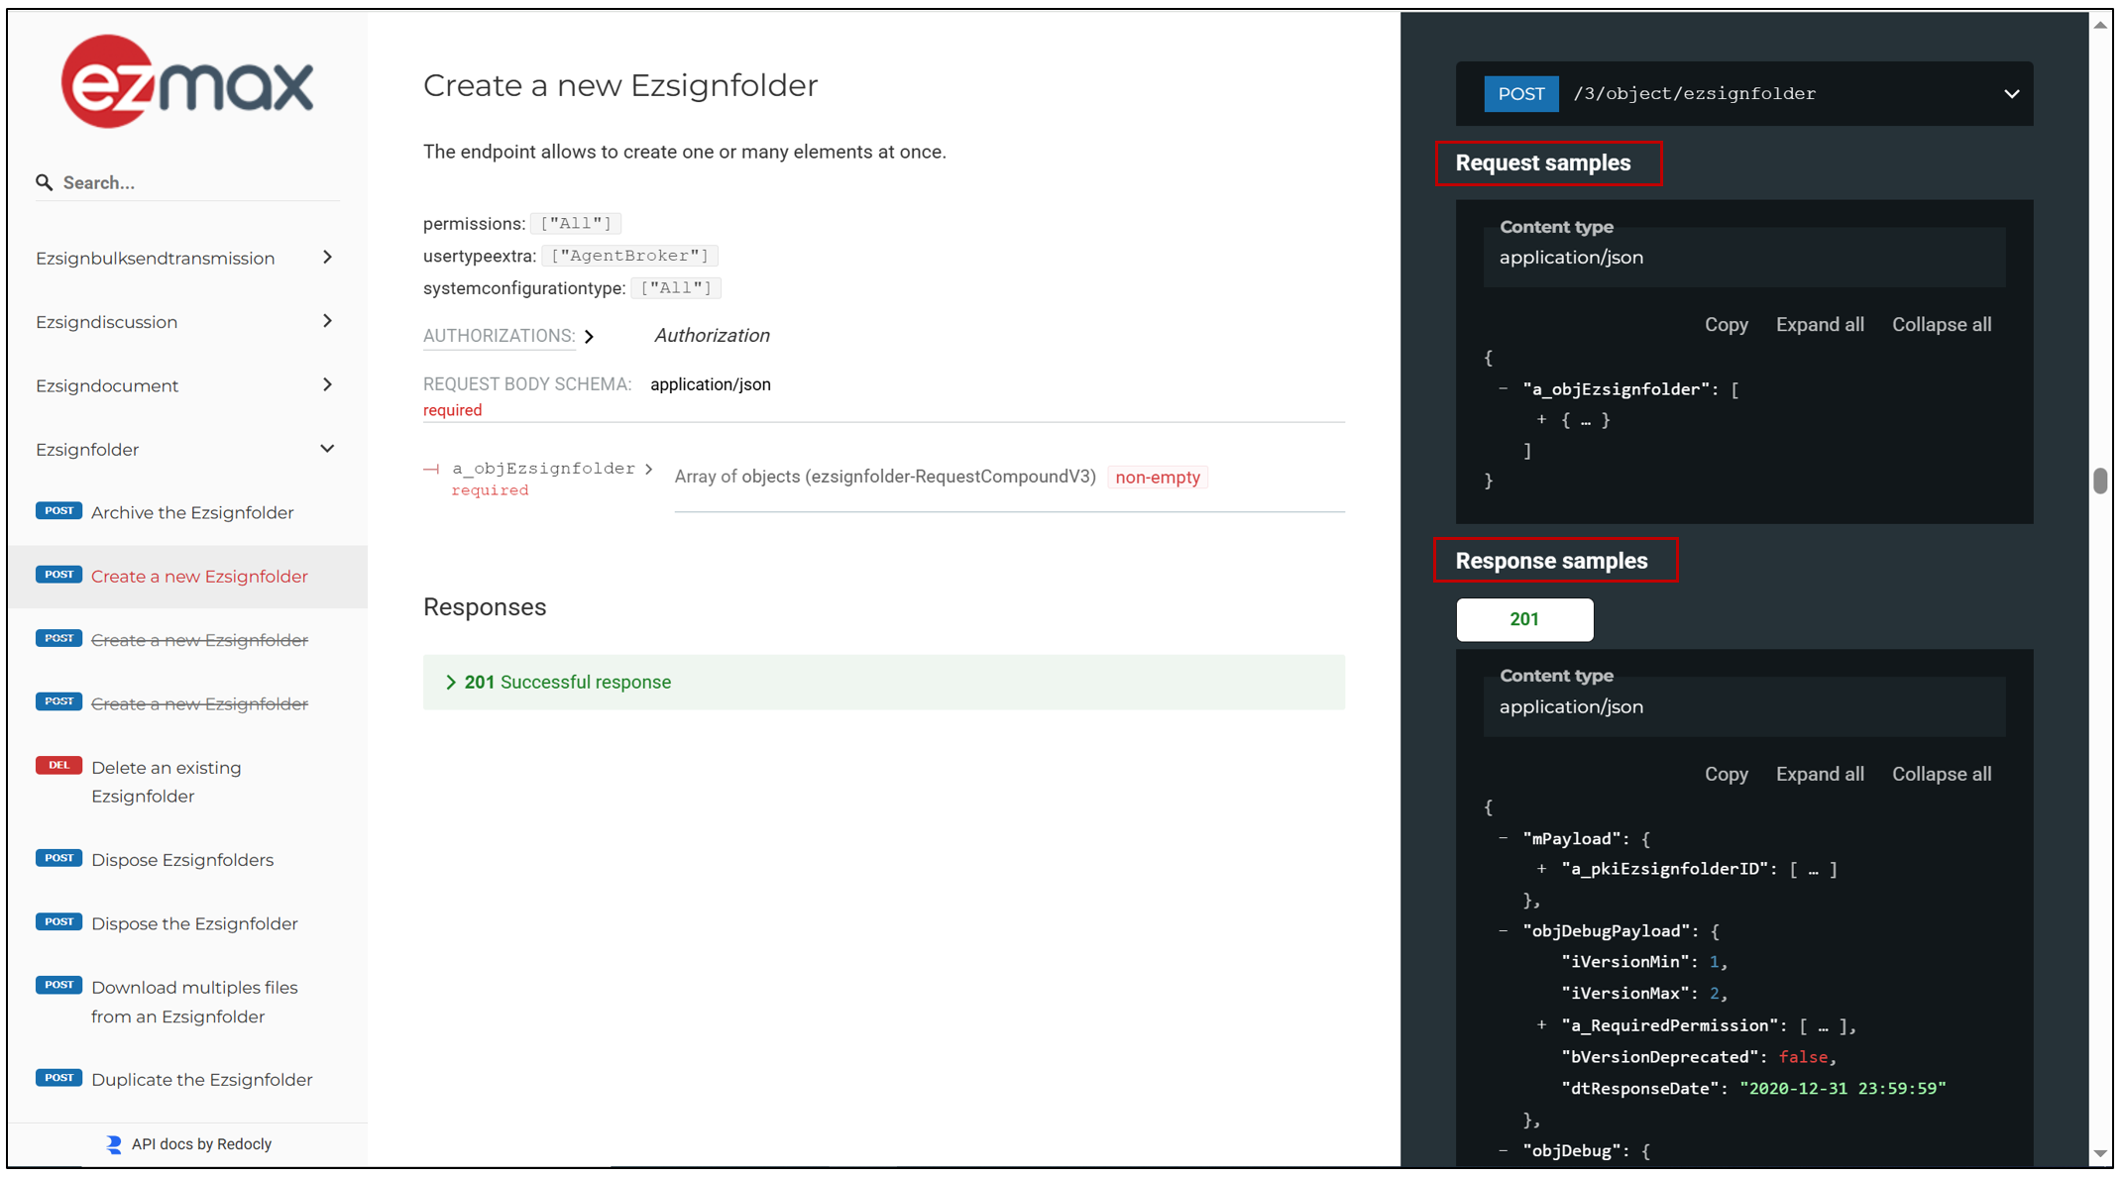Click the ["AgentBroker"] usertypeextra value

[630, 256]
